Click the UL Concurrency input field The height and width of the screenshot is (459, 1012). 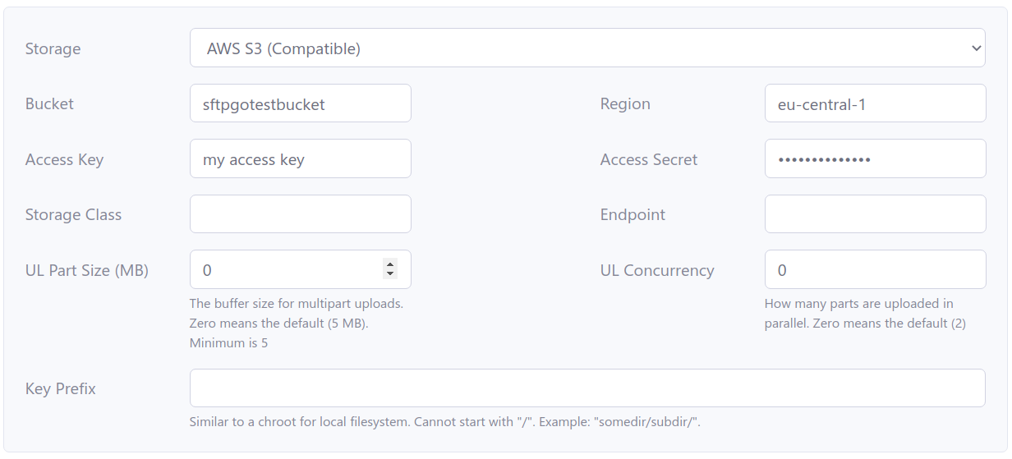[x=875, y=270]
